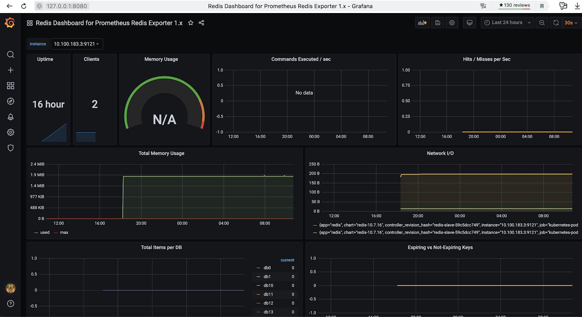Open Expiring vs Not-Expiring Keys panel menu
This screenshot has width=582, height=317.
click(x=440, y=247)
